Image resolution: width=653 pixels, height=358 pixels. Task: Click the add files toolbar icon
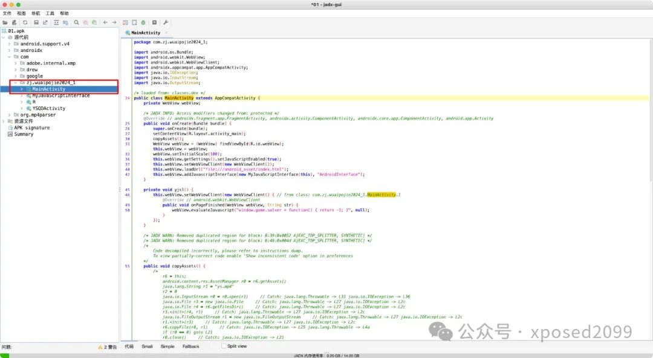point(14,22)
